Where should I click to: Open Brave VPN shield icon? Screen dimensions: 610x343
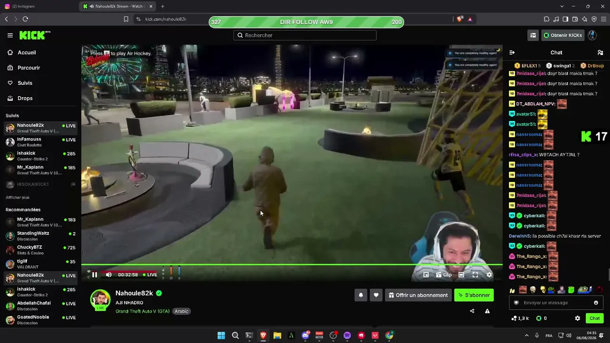point(594,19)
